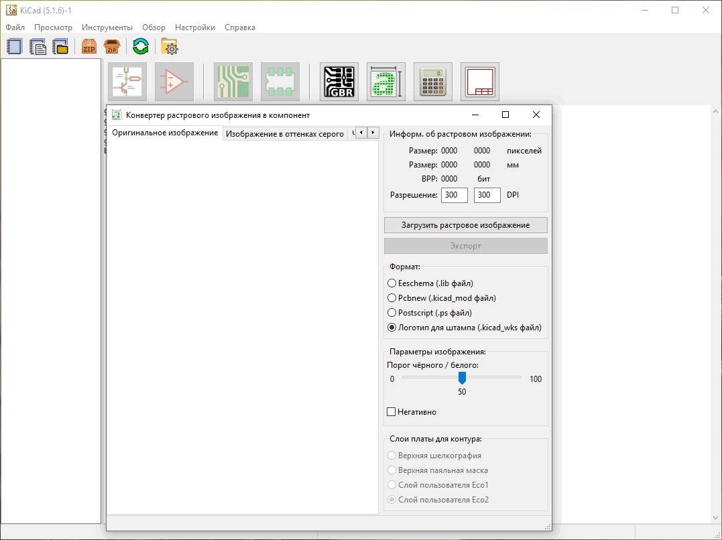Click the main window vertical scrollbar down arrow
This screenshot has width=722, height=540.
715,518
